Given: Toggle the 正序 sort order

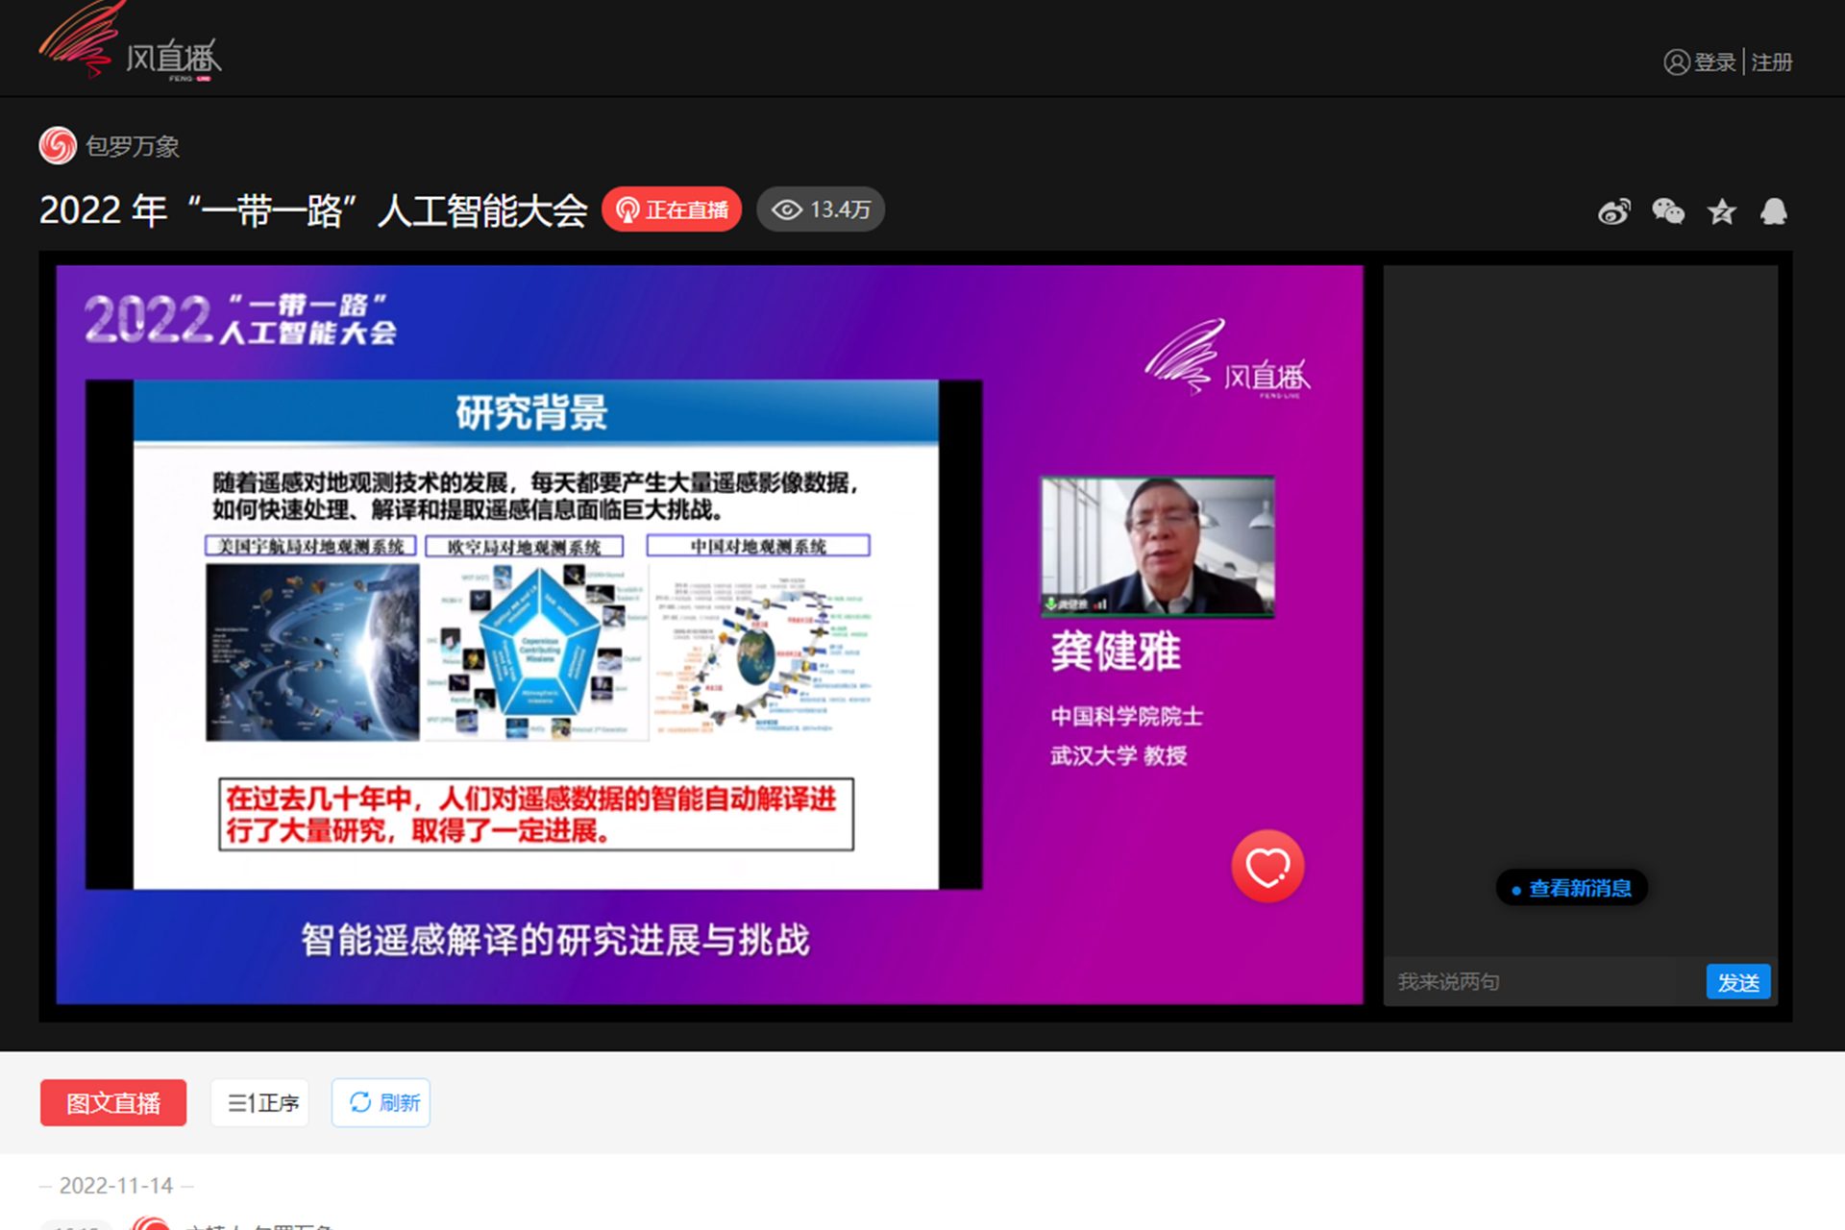Looking at the screenshot, I should pos(260,1102).
